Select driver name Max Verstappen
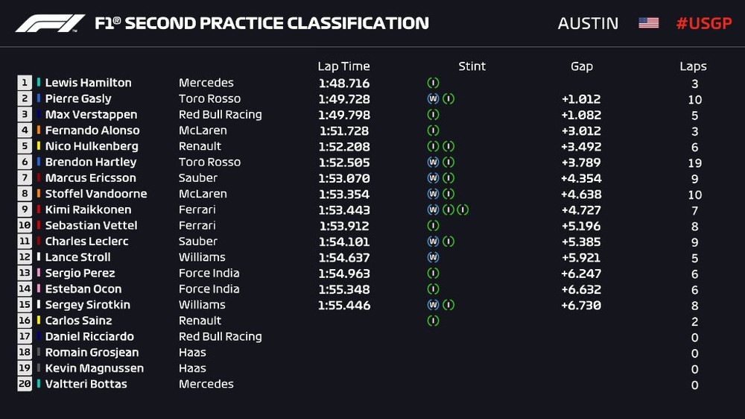745x419 pixels. [x=91, y=115]
